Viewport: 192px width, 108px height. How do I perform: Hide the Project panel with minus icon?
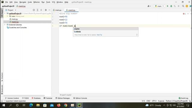tap(49, 10)
